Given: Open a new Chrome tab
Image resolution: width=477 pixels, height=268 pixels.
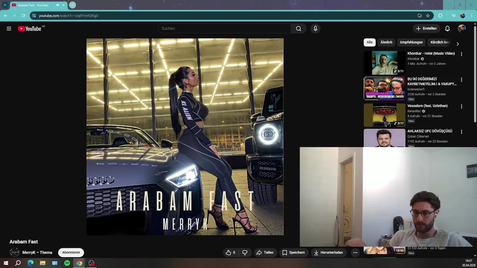Looking at the screenshot, I should [x=73, y=5].
